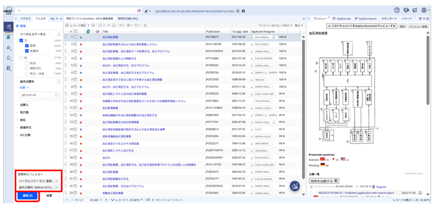The height and width of the screenshot is (205, 434).
Task: Uncheck the 登録 legal status checkbox
Action: [x=27, y=46]
